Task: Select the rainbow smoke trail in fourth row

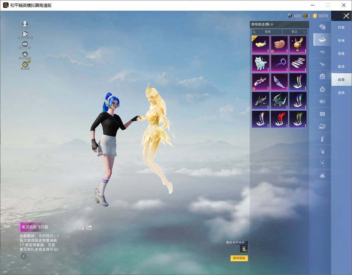Action: (298, 100)
